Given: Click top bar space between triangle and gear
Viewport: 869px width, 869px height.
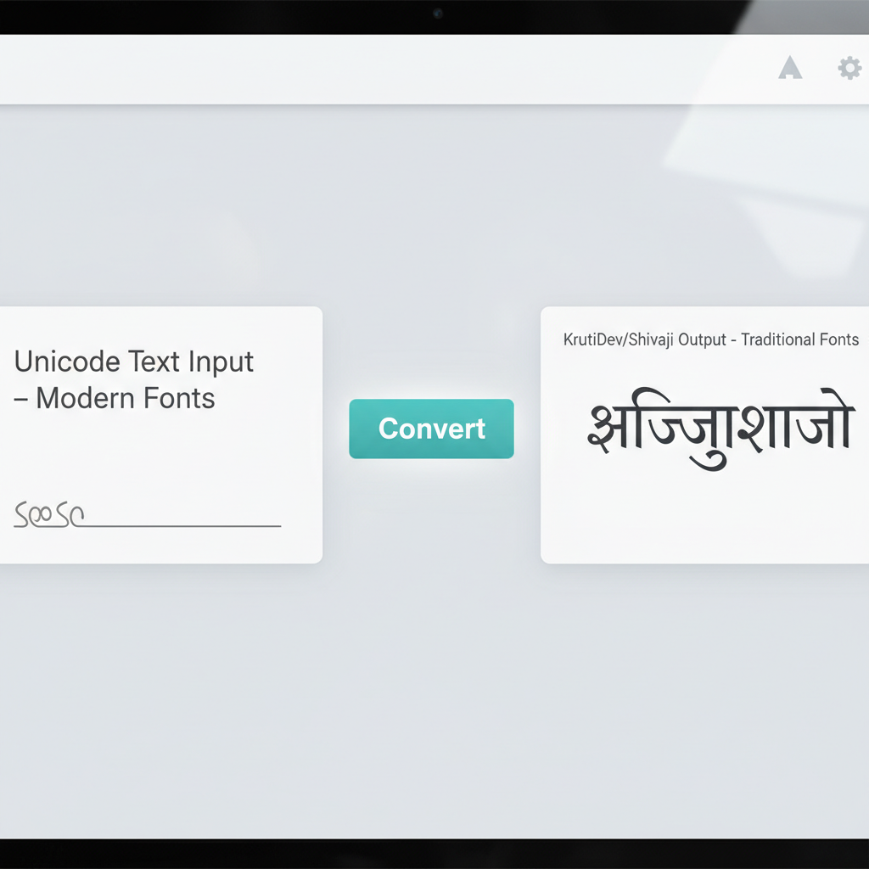Looking at the screenshot, I should click(x=820, y=68).
